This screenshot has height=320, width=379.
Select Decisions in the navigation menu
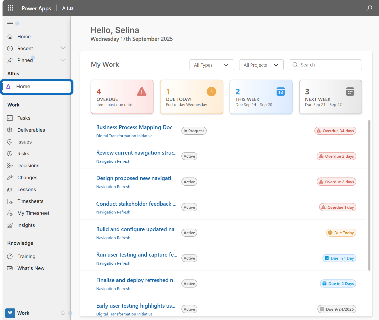click(28, 165)
